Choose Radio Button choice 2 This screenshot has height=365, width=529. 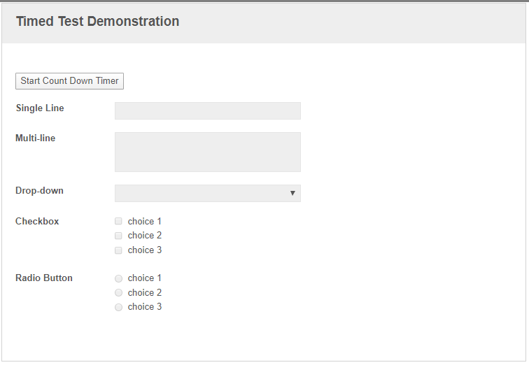pos(118,292)
